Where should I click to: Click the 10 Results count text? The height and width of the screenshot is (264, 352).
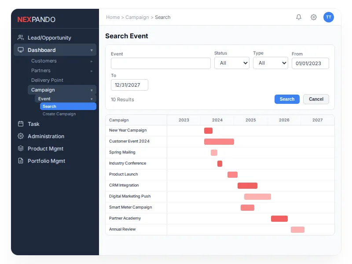122,99
